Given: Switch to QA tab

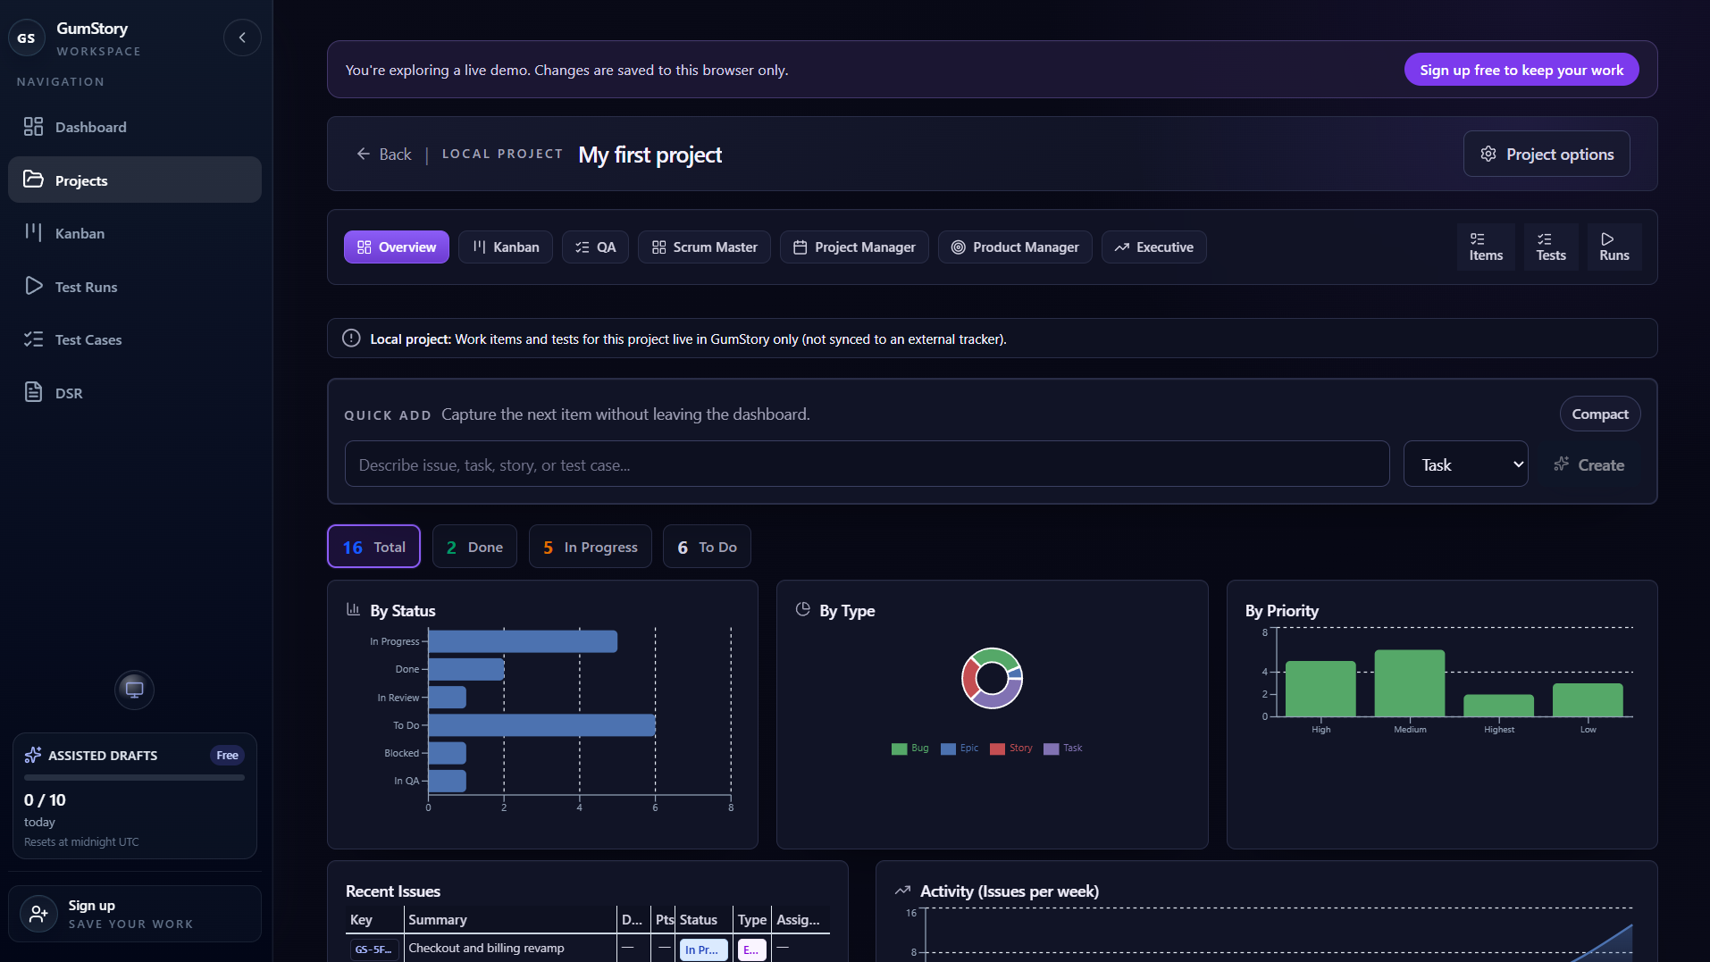Looking at the screenshot, I should pyautogui.click(x=595, y=247).
